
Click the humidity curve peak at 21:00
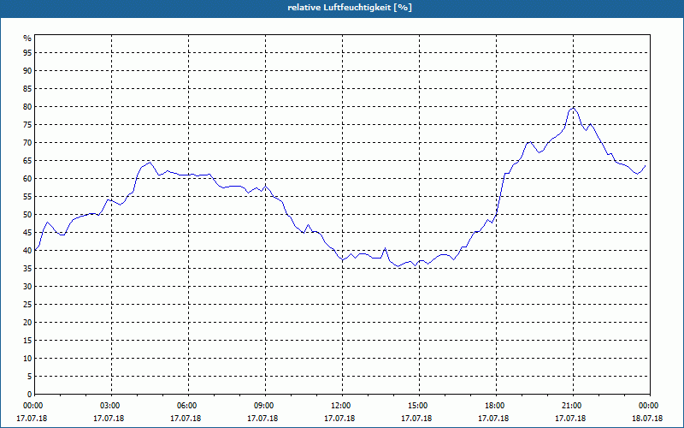[x=573, y=108]
